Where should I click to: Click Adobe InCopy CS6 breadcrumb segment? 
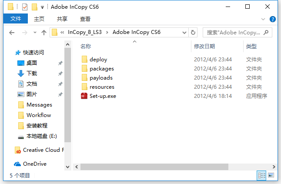click(x=137, y=32)
